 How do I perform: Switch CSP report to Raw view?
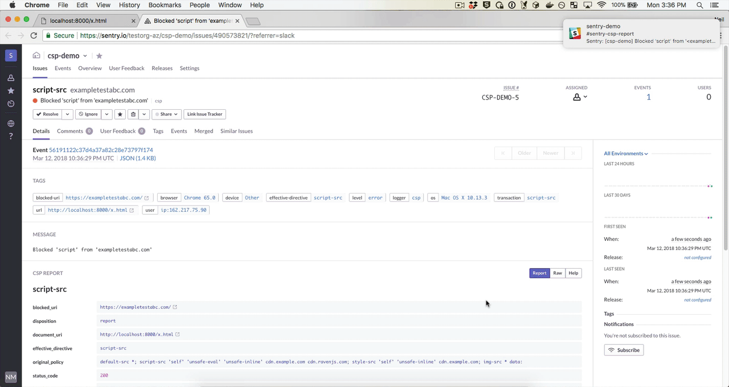click(558, 273)
